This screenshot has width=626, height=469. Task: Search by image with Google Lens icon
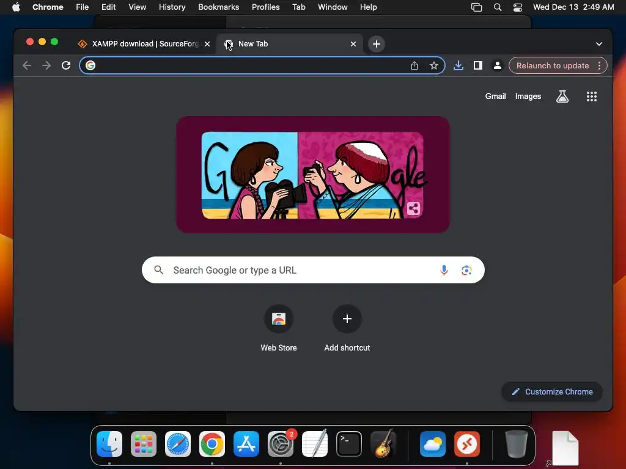(x=466, y=271)
